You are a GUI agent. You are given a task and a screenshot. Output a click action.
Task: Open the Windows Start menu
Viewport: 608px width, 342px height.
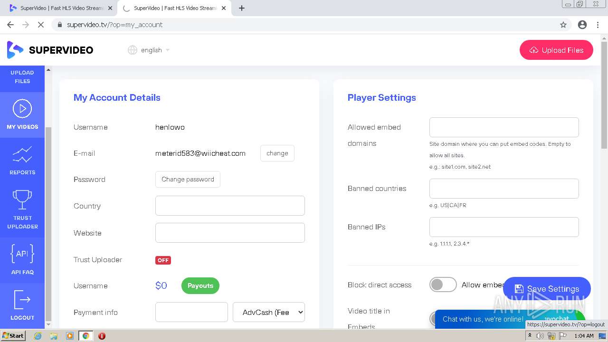[13, 335]
